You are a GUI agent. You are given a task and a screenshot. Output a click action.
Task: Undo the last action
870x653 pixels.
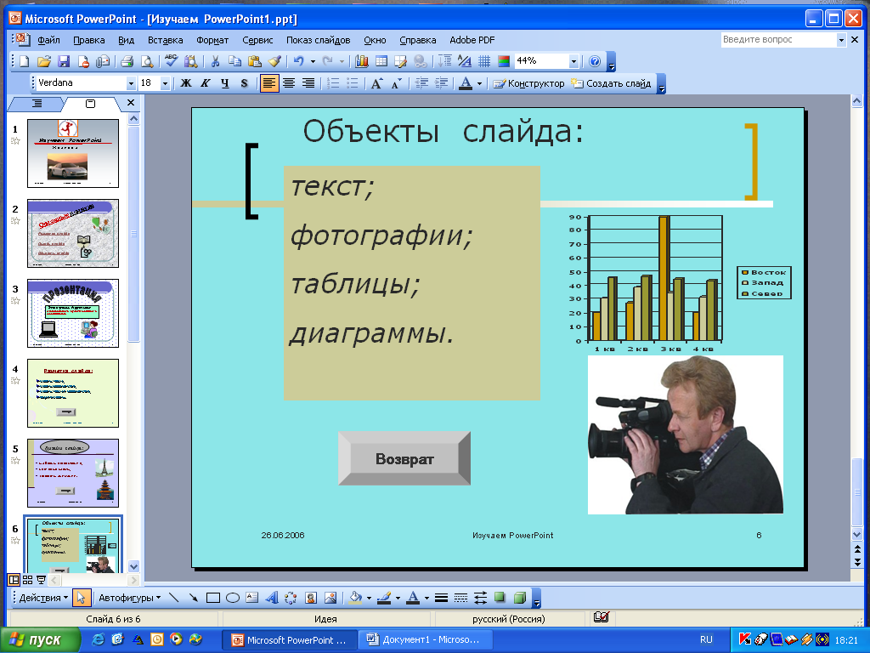[x=299, y=61]
